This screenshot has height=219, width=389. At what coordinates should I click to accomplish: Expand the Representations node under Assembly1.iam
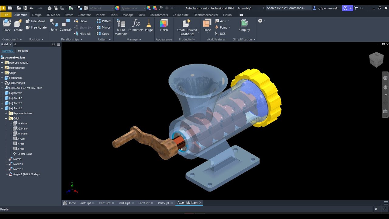(x=2, y=63)
